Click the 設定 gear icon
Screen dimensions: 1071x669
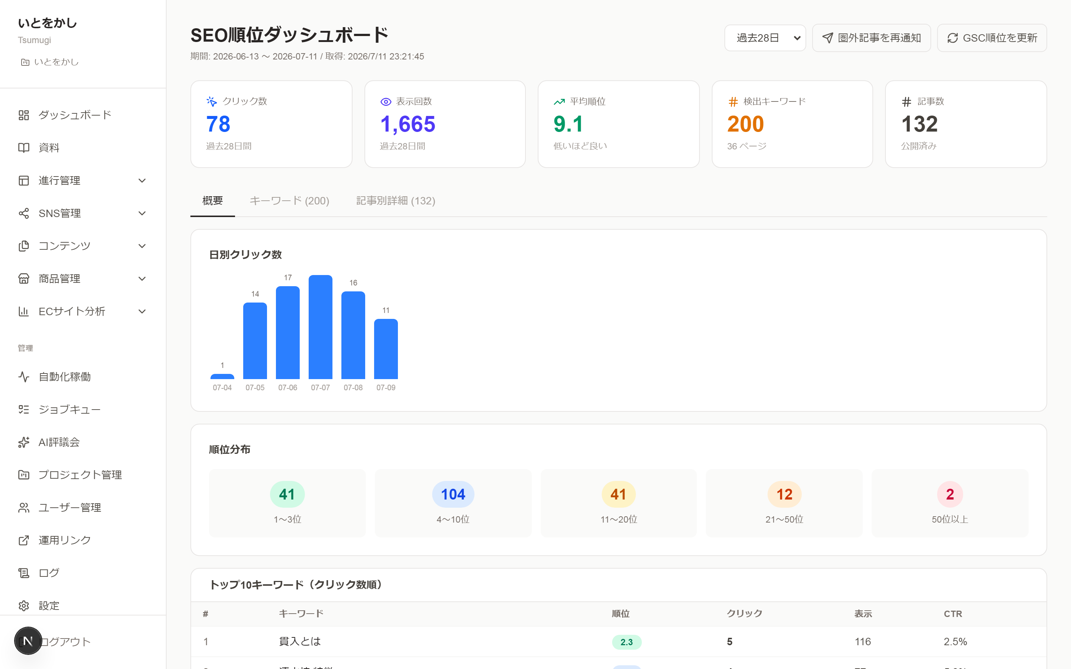point(23,606)
